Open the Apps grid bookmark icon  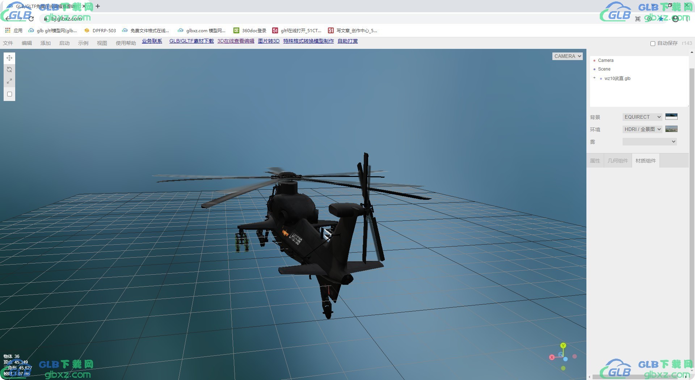pos(8,30)
